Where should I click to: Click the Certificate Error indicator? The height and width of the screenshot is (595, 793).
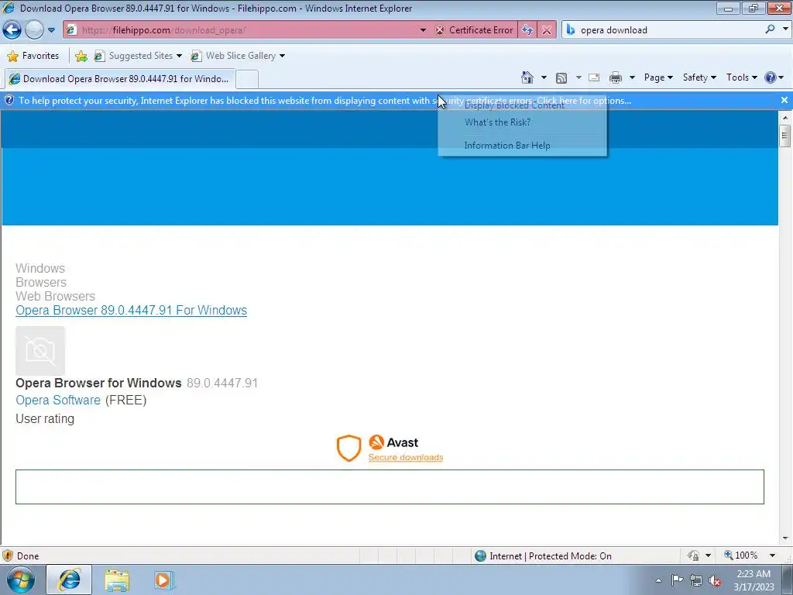[x=475, y=30]
